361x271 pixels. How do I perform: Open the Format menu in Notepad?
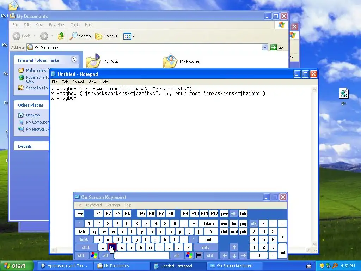tap(78, 82)
